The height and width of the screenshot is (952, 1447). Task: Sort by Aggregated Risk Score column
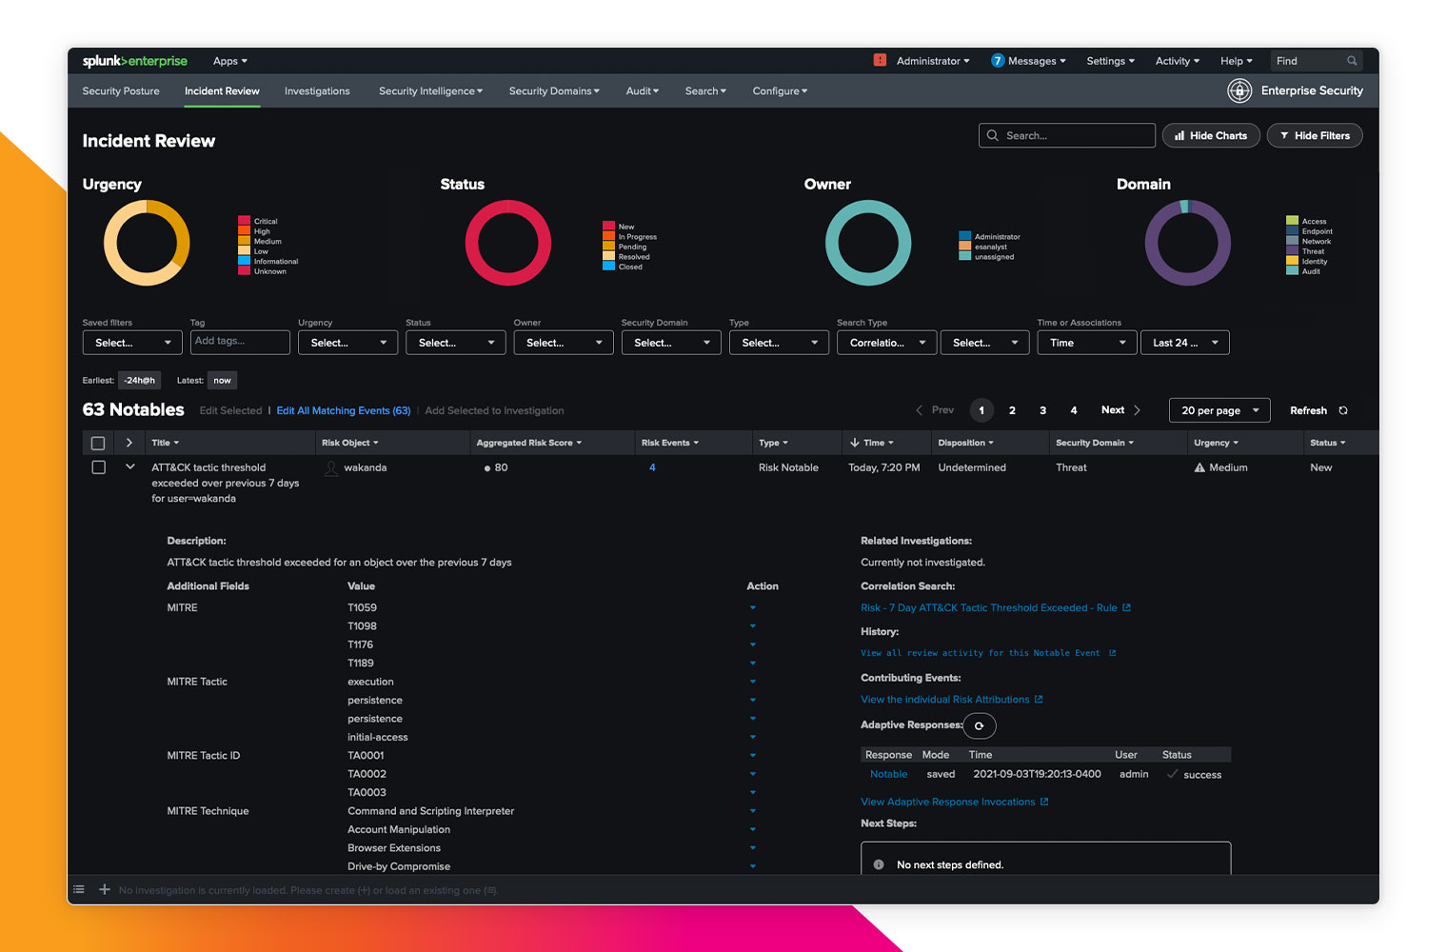(528, 443)
